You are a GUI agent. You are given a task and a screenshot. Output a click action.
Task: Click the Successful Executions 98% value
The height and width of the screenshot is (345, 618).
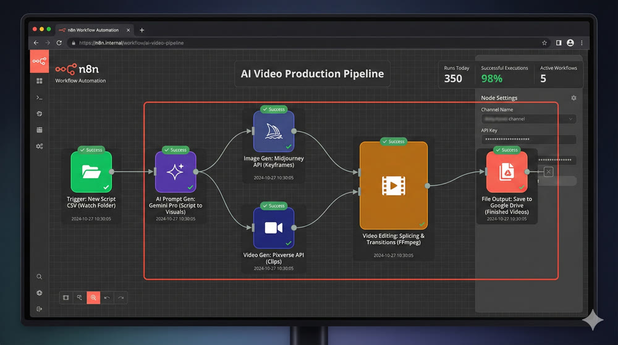coord(491,79)
